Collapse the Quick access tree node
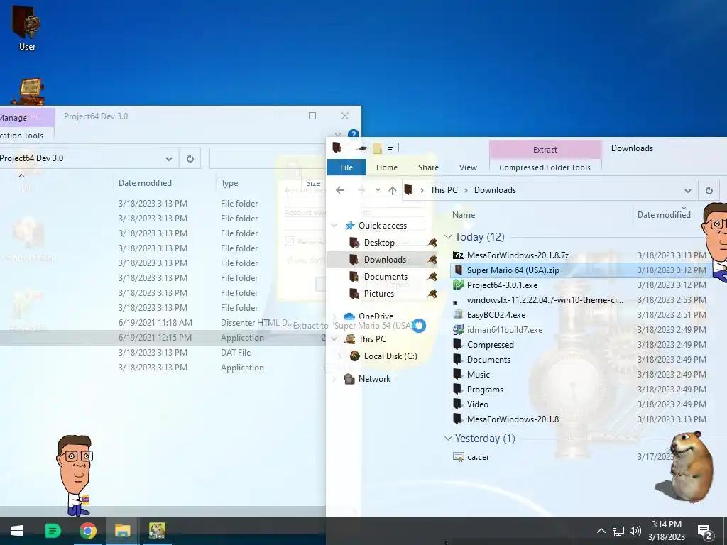Screen dimensions: 727x545 point(334,225)
